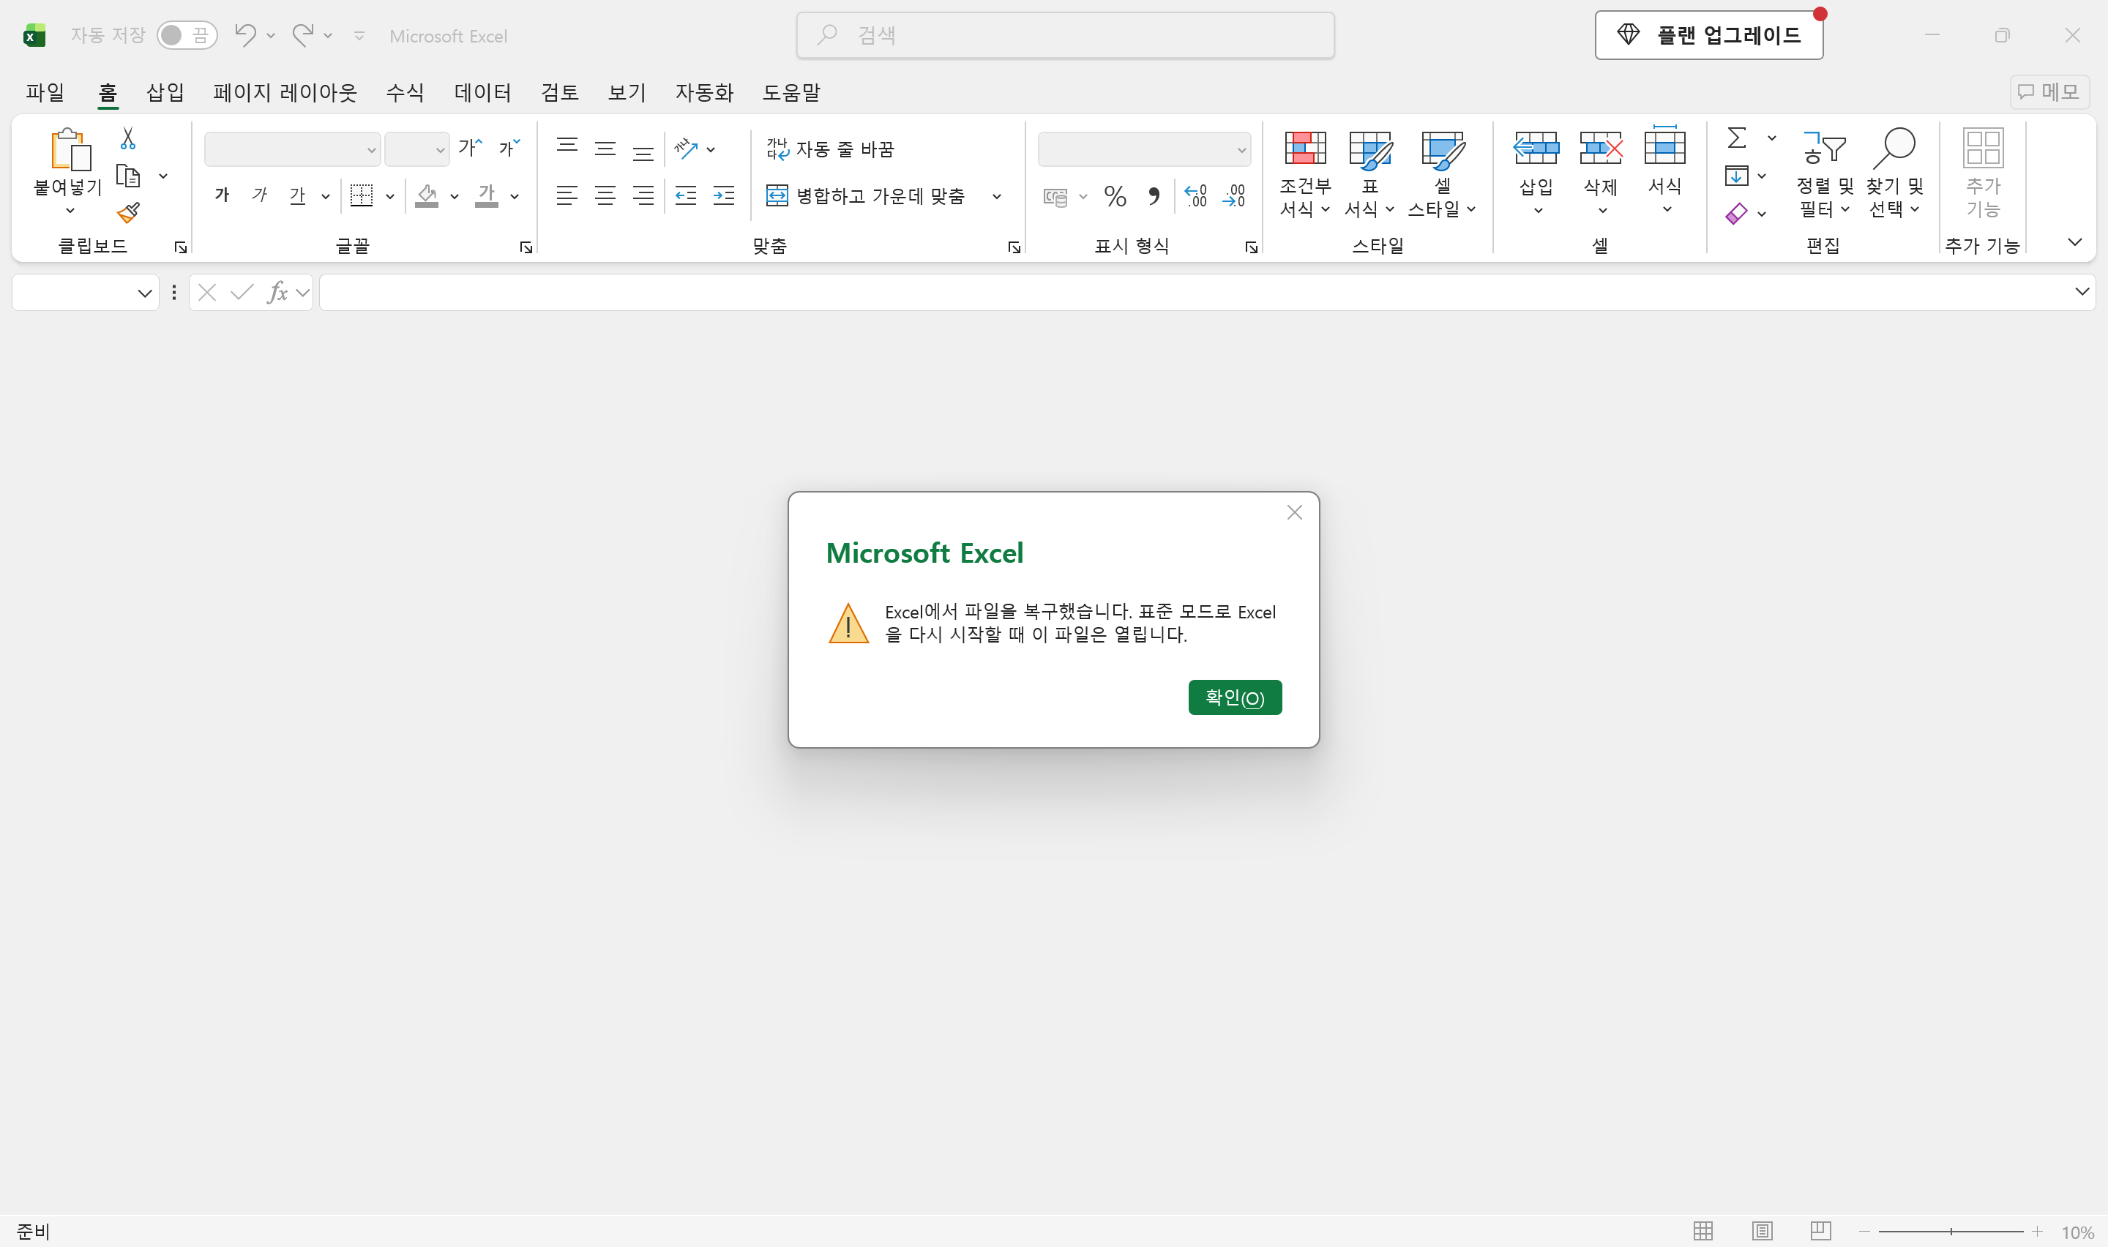This screenshot has height=1247, width=2108.
Task: Open 찾기 및 선택 menu
Action: coord(1894,173)
